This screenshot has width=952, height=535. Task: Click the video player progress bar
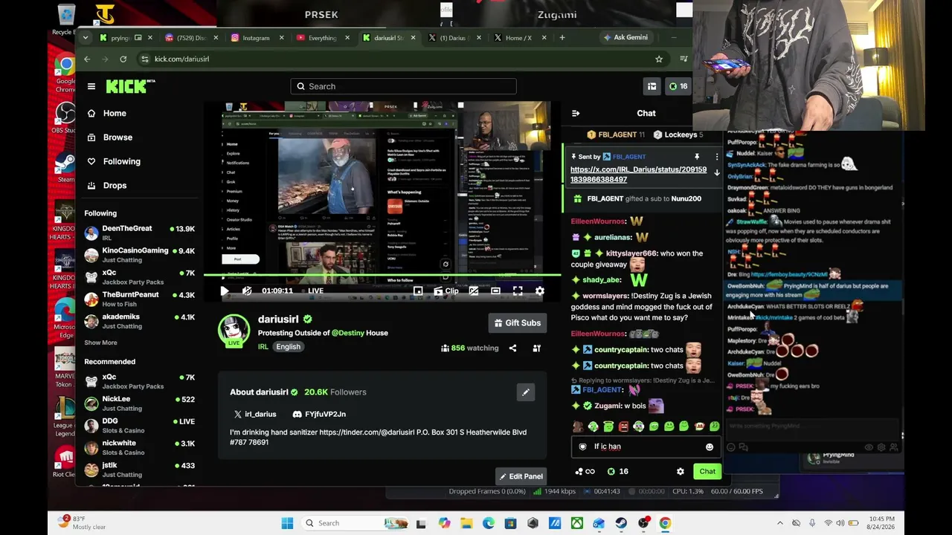click(x=382, y=276)
